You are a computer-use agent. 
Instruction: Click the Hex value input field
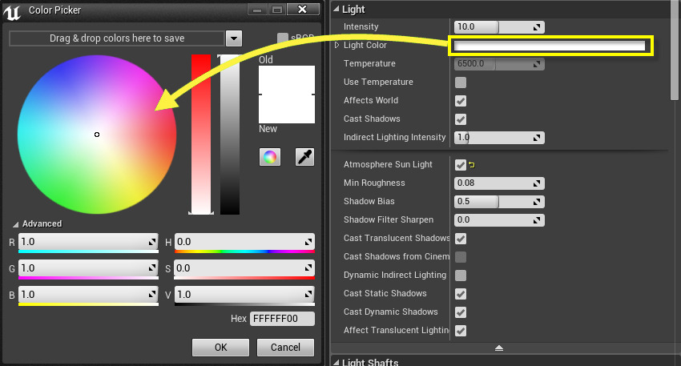[x=282, y=319]
